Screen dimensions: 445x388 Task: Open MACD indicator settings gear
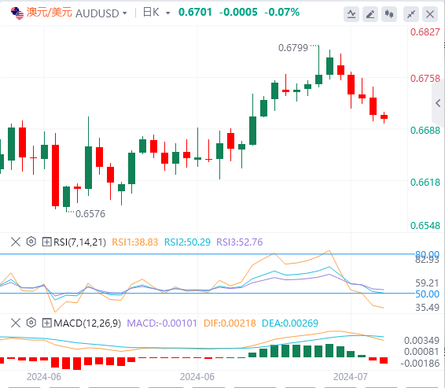[31, 323]
